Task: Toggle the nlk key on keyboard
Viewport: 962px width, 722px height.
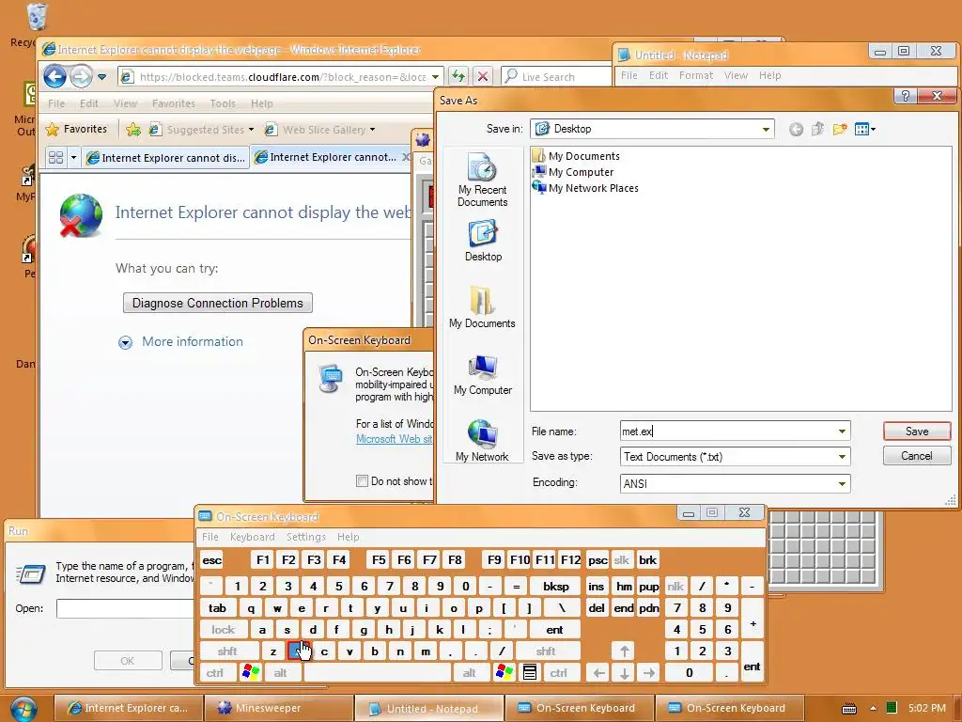Action: (675, 587)
